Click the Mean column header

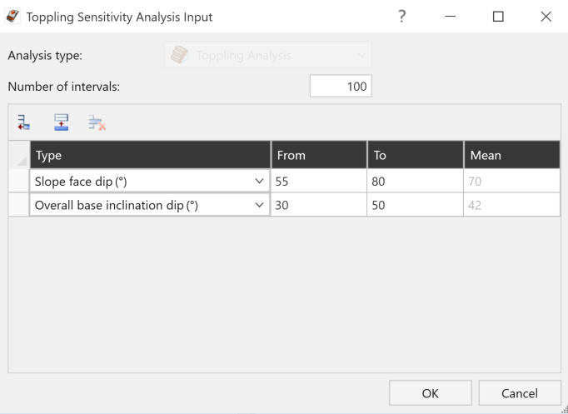tap(512, 155)
